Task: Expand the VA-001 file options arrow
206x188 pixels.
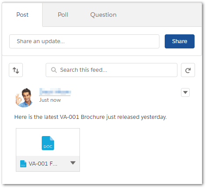Action: tap(73, 163)
